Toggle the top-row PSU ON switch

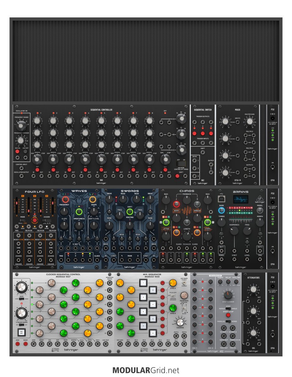pos(273,167)
